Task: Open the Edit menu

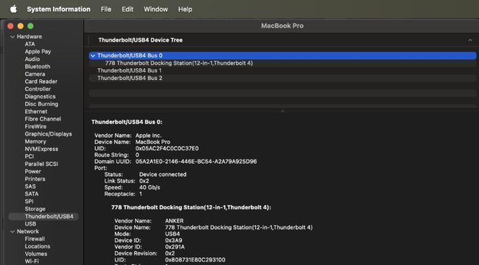Action: click(x=127, y=9)
